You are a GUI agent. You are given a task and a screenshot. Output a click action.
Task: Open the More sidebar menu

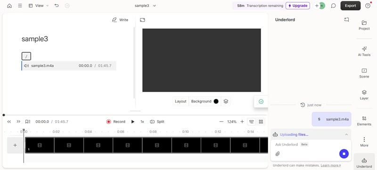click(x=364, y=142)
